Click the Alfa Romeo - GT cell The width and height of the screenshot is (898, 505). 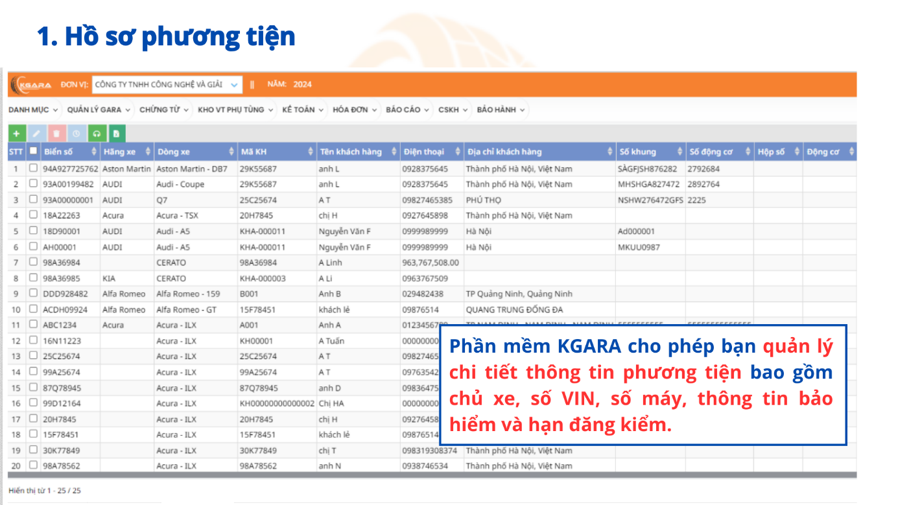[186, 309]
